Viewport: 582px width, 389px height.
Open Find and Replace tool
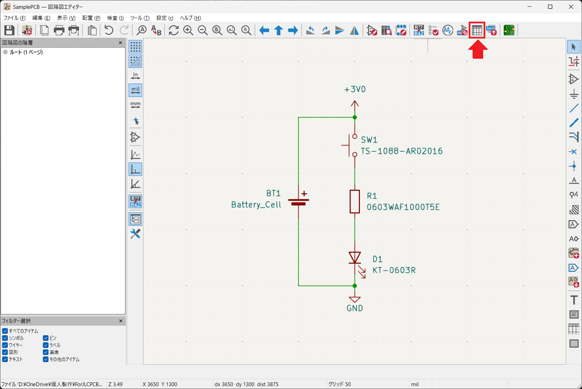[156, 30]
